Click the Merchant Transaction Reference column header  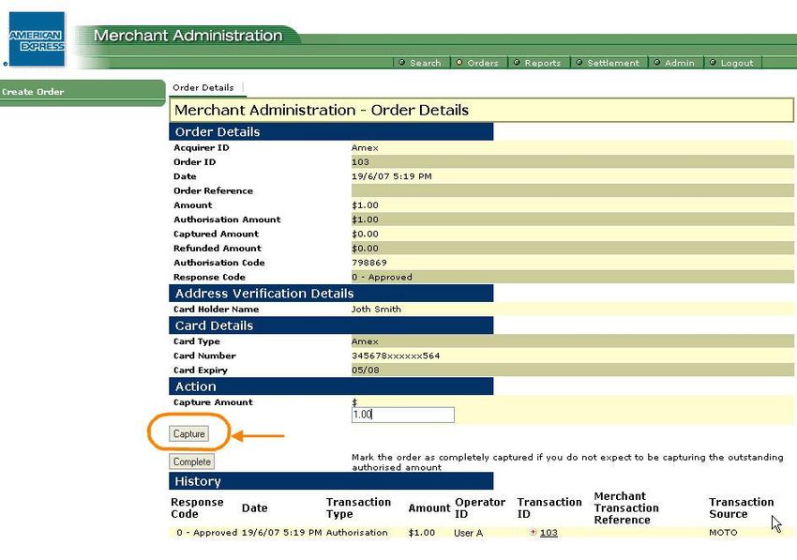pyautogui.click(x=626, y=507)
